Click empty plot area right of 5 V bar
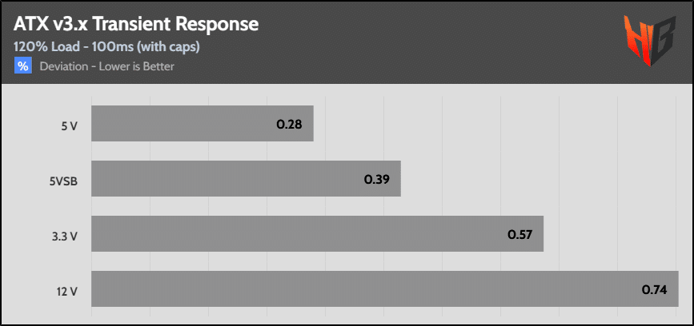 coord(495,123)
